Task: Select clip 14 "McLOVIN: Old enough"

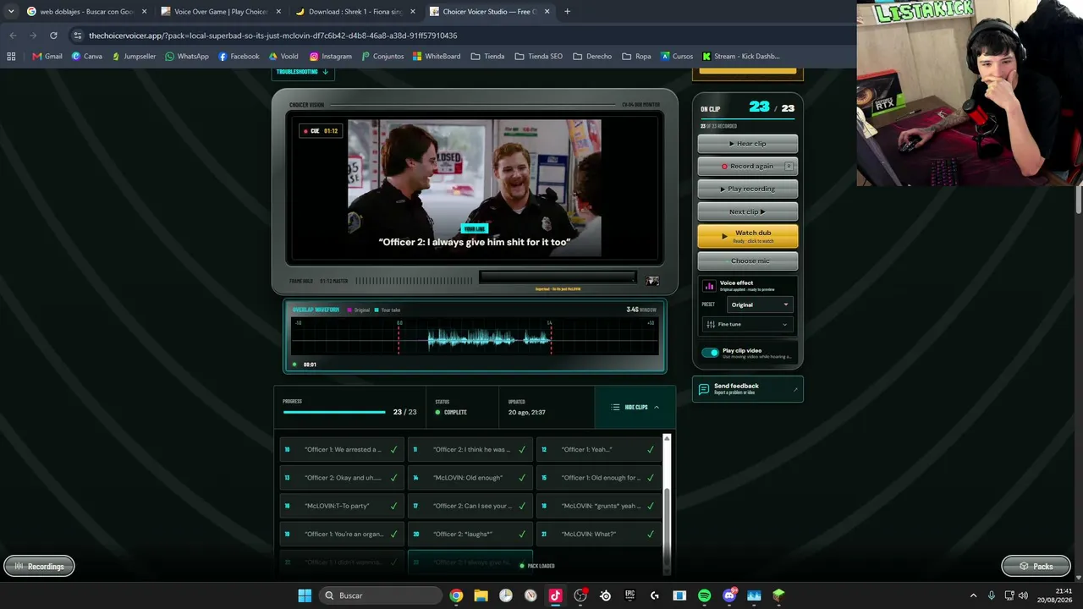Action: pos(470,478)
